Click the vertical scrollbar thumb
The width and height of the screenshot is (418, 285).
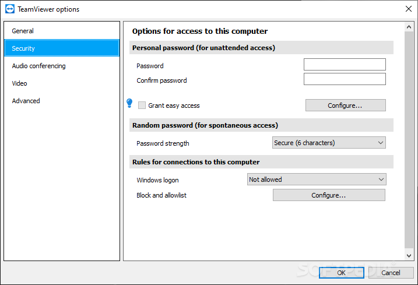tap(409, 140)
